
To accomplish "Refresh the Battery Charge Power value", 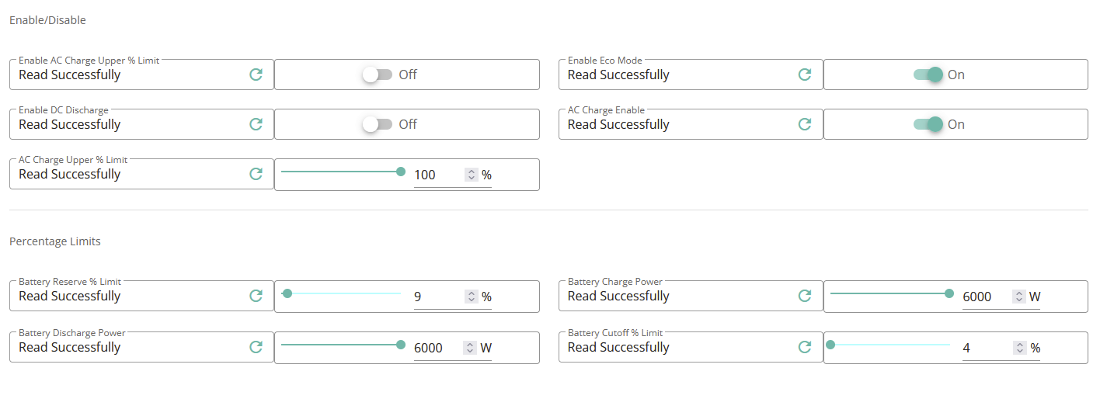I will coord(805,296).
